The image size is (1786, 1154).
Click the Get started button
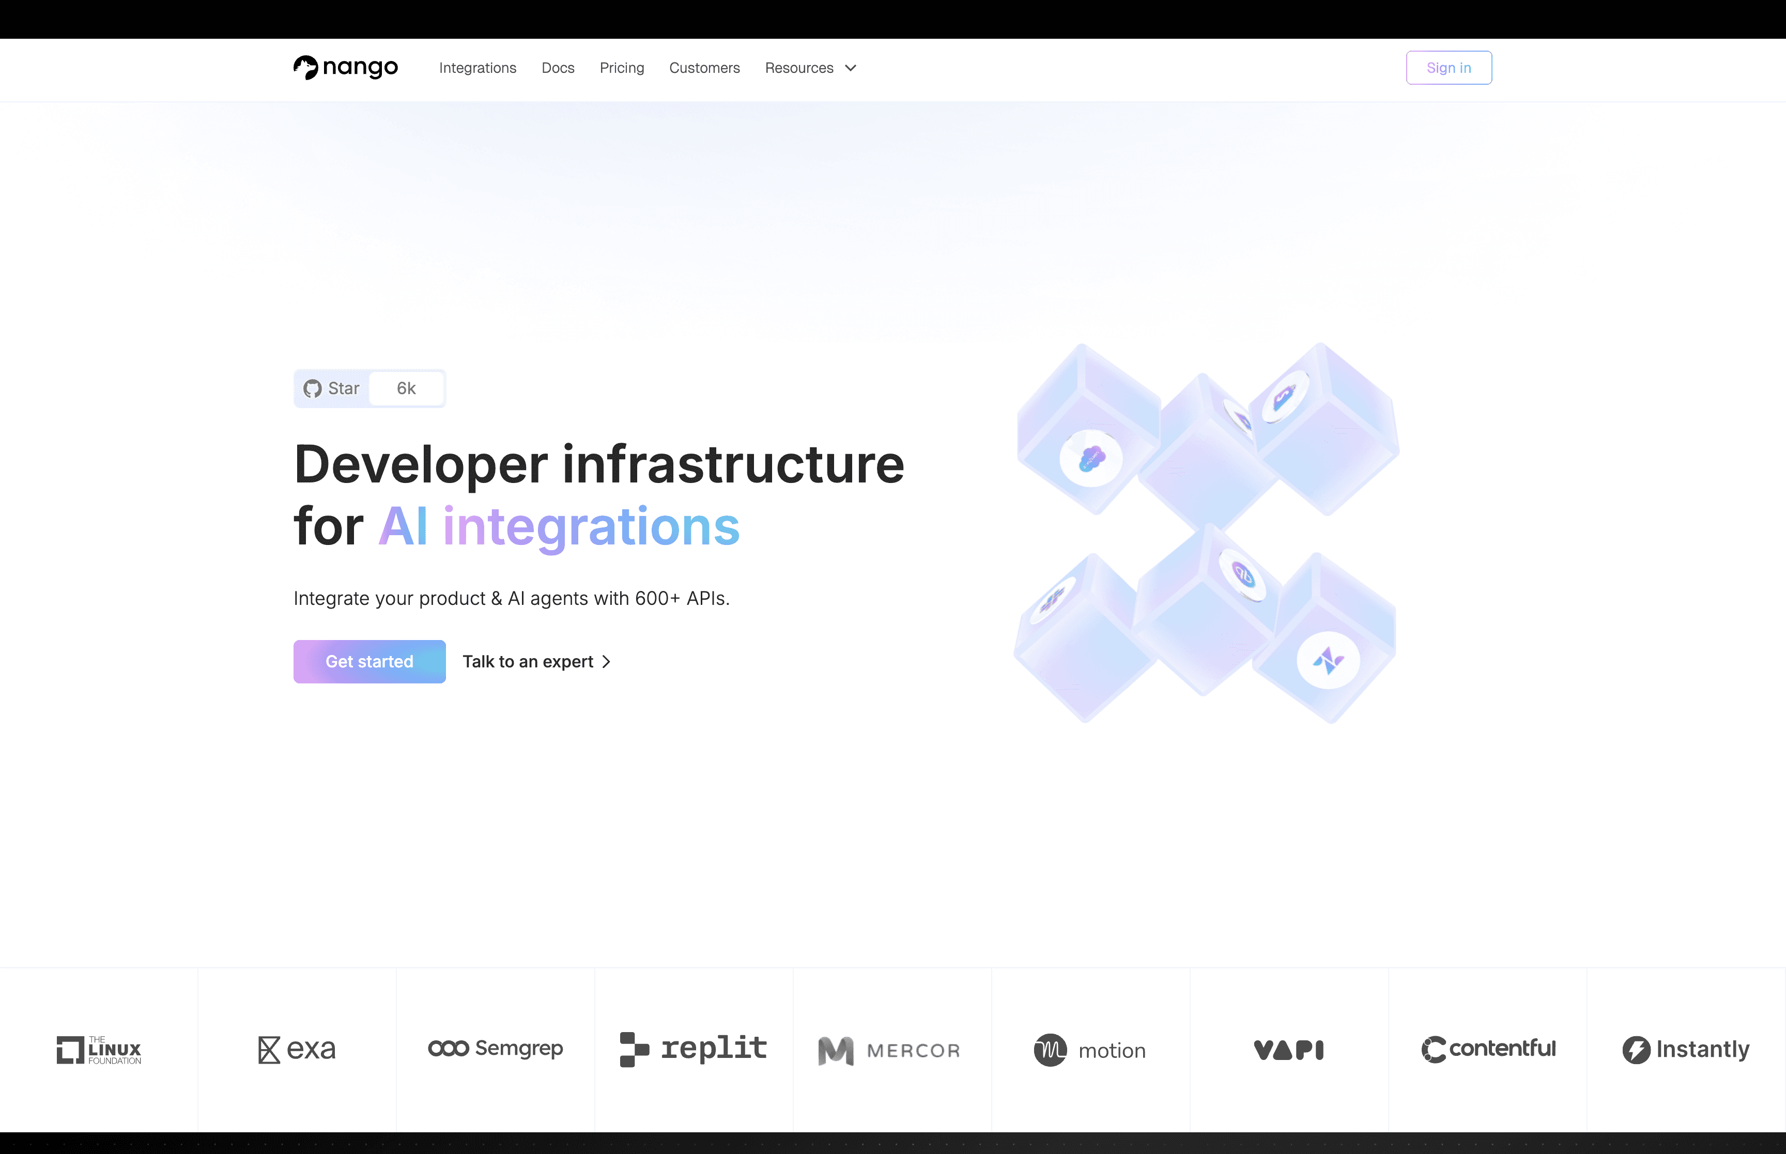tap(369, 661)
